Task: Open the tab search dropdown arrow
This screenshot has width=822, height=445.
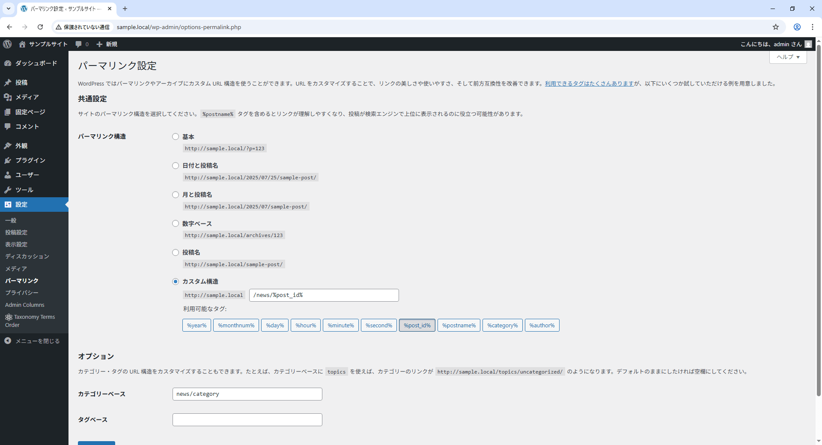Action: tap(9, 9)
